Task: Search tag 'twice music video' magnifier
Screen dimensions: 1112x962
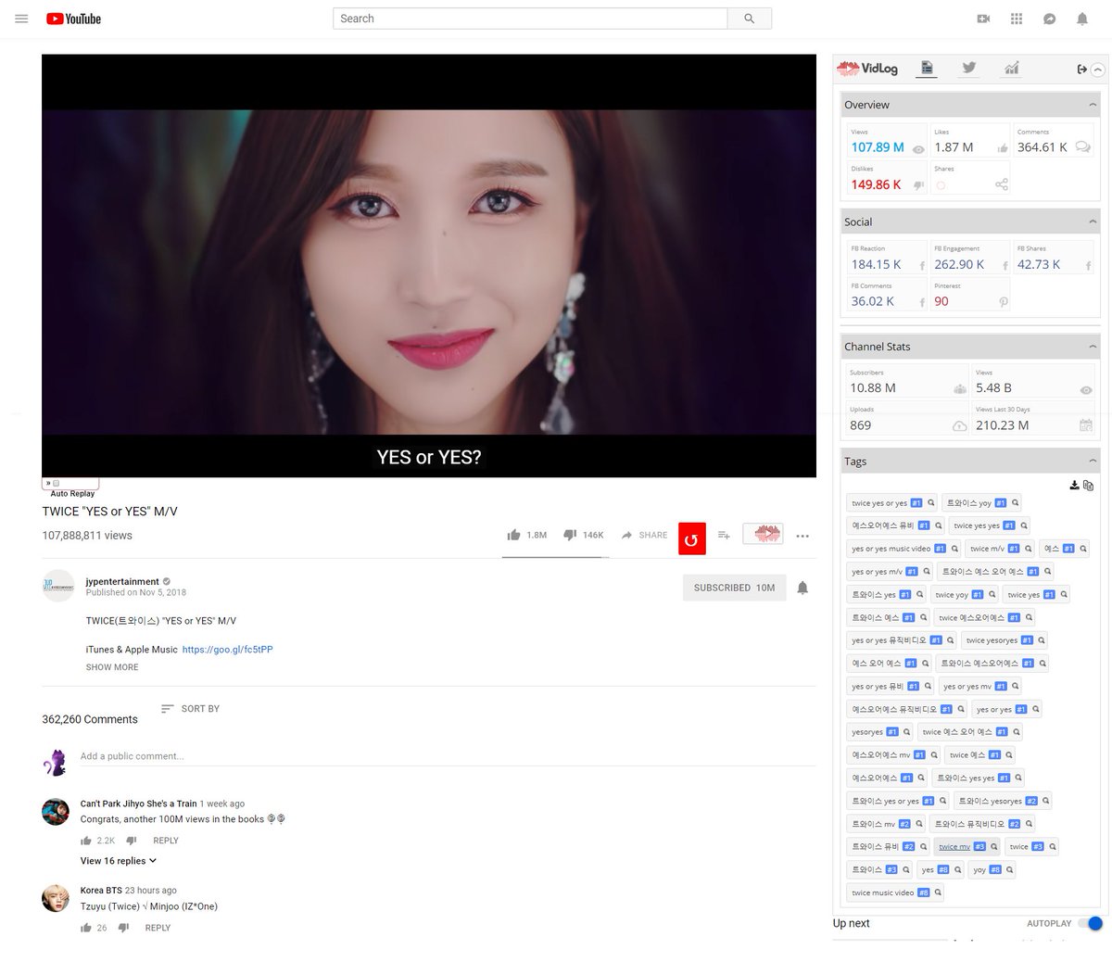Action: [x=938, y=892]
